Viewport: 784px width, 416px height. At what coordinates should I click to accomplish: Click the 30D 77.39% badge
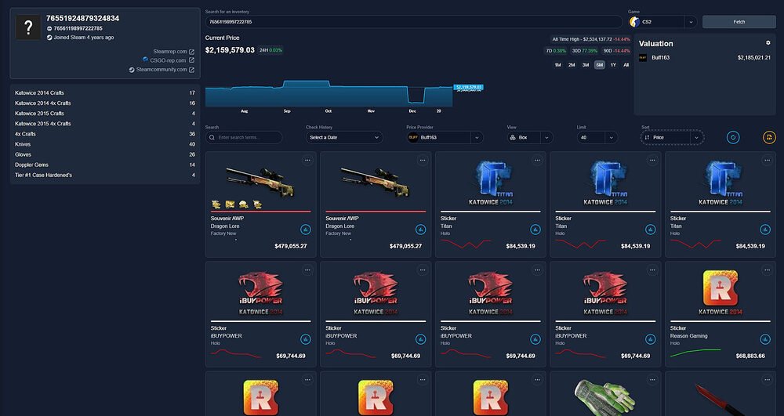coord(585,51)
